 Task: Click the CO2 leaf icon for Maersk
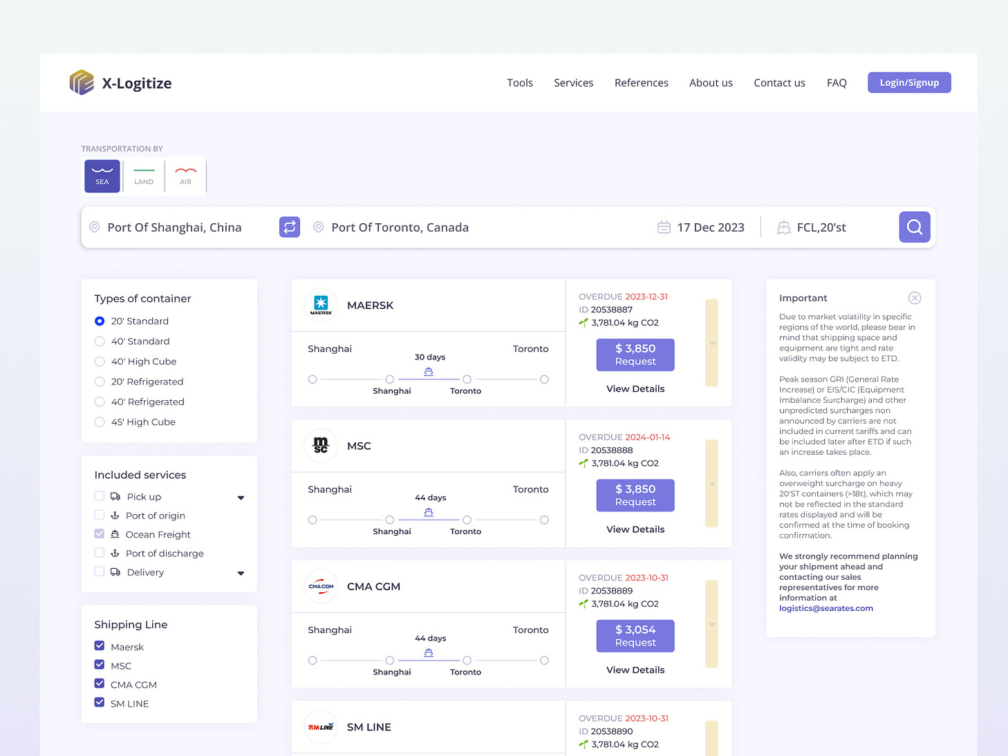click(x=584, y=322)
